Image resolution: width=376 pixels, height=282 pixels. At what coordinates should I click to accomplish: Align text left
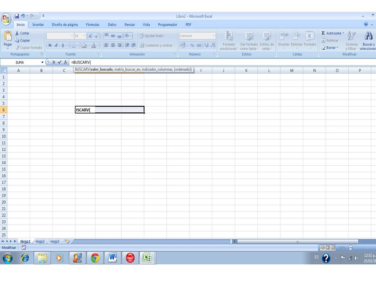[107, 45]
